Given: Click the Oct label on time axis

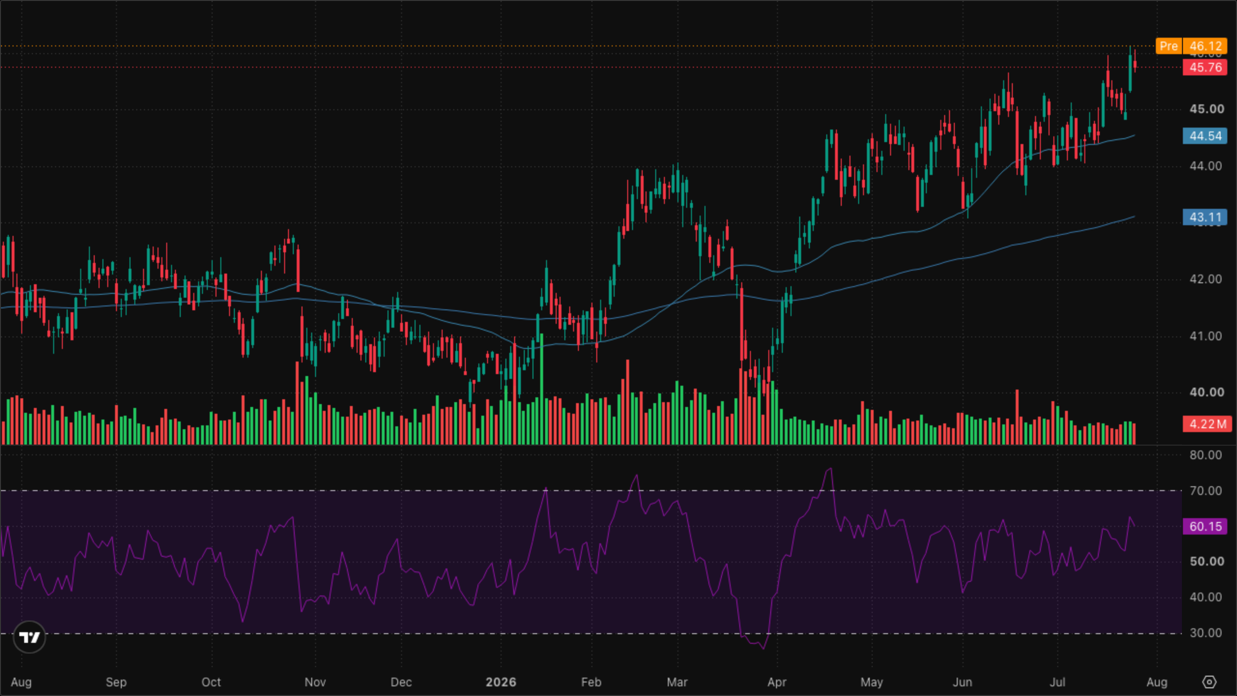Looking at the screenshot, I should 211,682.
